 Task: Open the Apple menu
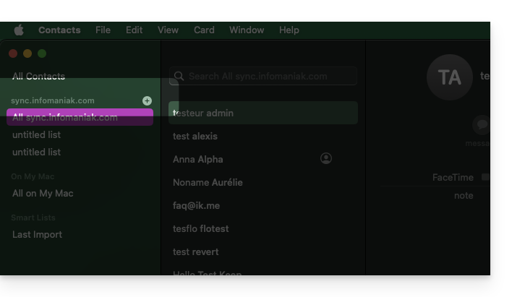tap(19, 30)
